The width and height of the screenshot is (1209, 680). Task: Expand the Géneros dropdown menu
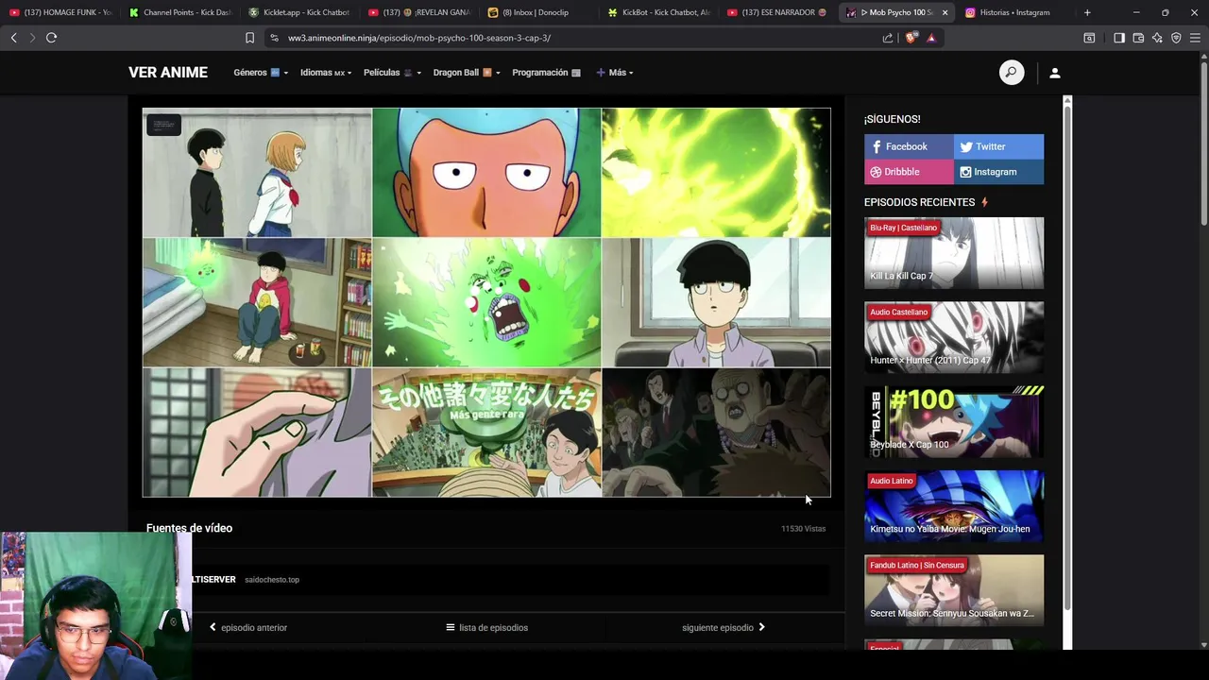click(261, 73)
